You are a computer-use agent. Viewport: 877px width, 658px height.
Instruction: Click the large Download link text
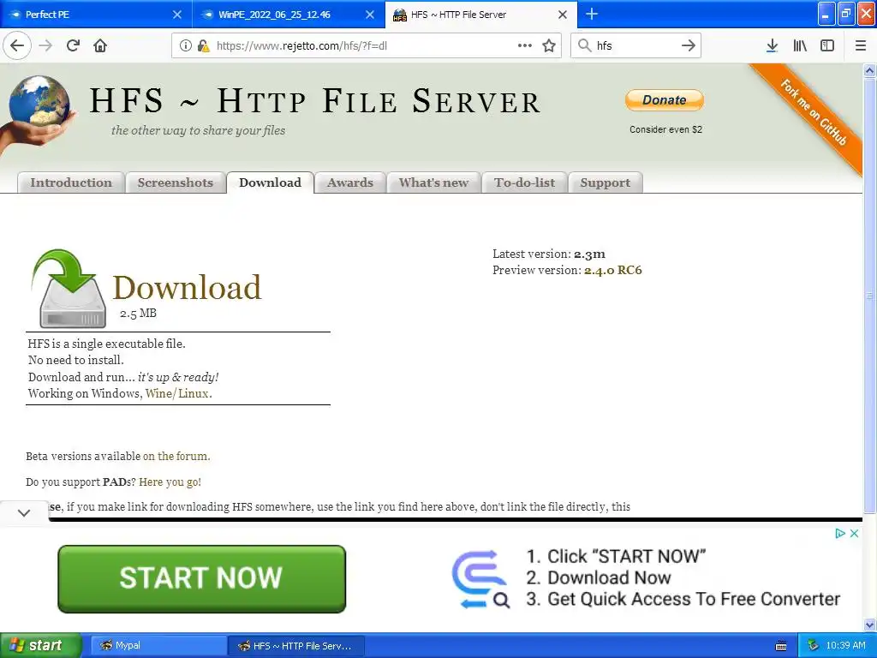(187, 288)
